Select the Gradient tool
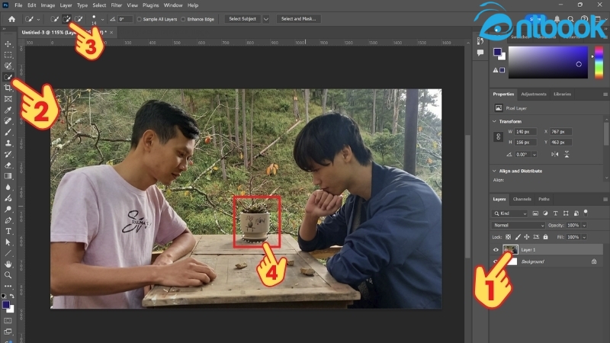The width and height of the screenshot is (610, 343). coord(8,176)
